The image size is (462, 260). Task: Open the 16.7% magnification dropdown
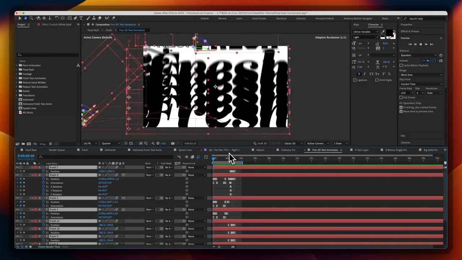pyautogui.click(x=90, y=143)
